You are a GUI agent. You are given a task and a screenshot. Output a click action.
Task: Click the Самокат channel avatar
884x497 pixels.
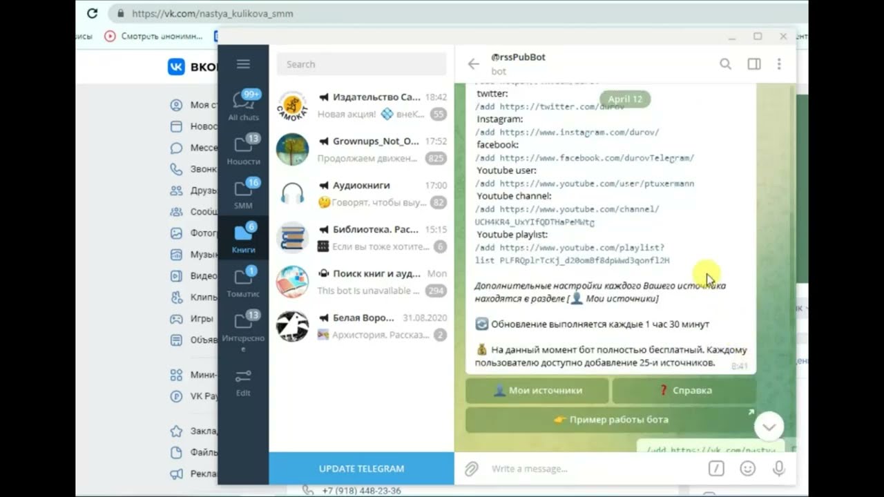293,106
